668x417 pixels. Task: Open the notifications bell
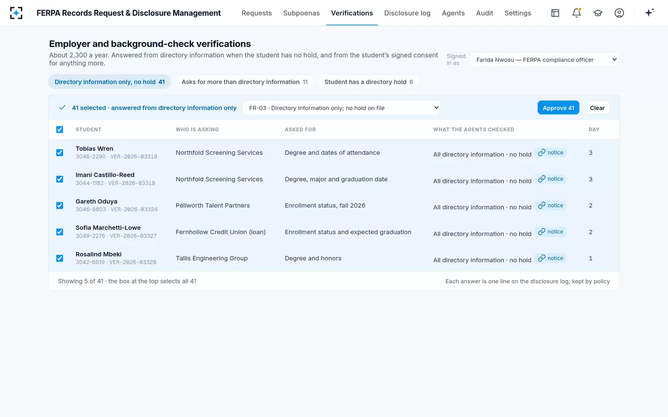coord(577,13)
